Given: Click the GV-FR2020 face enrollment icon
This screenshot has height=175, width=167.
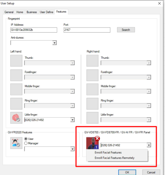Looking at the screenshot, I should pyautogui.click(x=16, y=143).
